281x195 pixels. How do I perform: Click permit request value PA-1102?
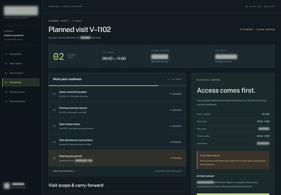click(265, 114)
